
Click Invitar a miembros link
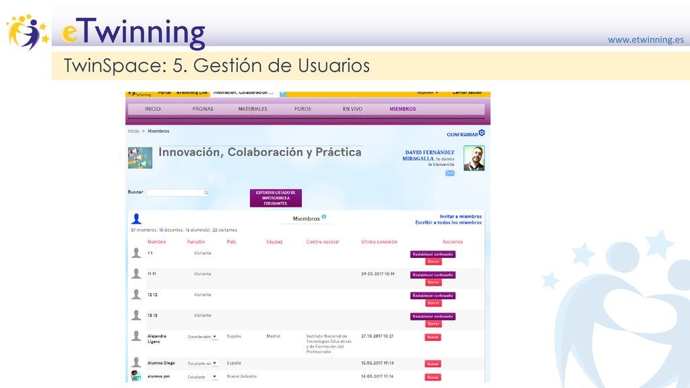461,216
